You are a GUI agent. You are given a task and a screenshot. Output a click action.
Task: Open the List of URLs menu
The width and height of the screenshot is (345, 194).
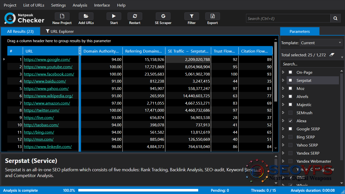tap(34, 5)
